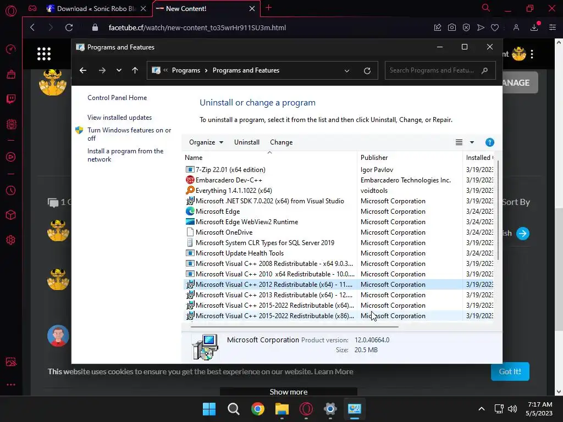
Task: Open the extensions cube icon in Opera sidebar
Action: (11, 215)
